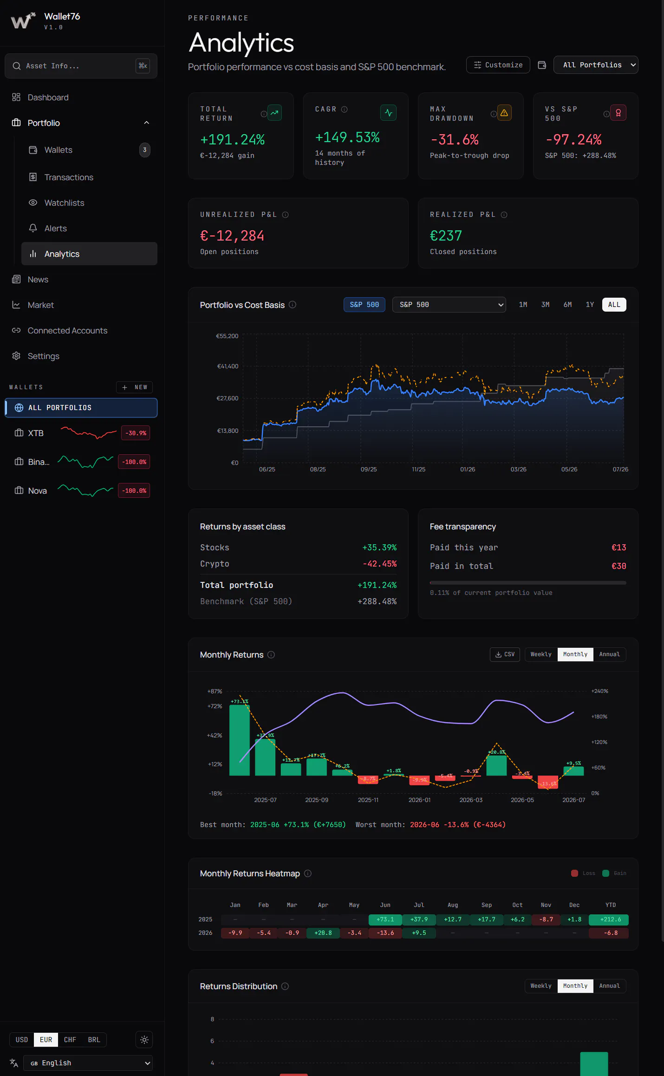Switch currency to BRL
664x1076 pixels.
94,1040
